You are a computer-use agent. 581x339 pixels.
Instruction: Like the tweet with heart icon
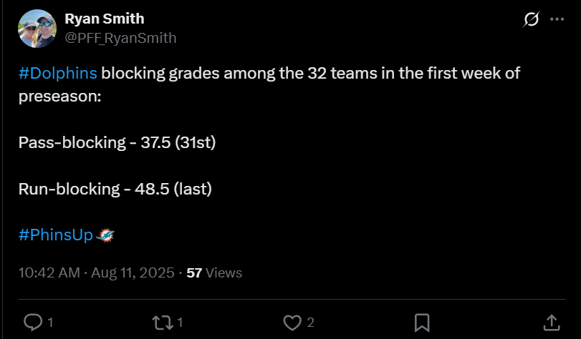292,323
